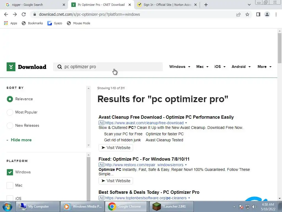Expand the More navigation dropdown

[264, 67]
